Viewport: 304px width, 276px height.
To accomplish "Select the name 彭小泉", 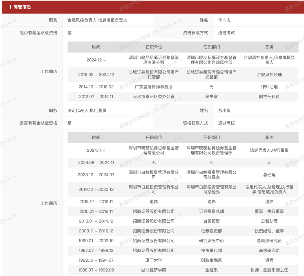I will (224, 111).
